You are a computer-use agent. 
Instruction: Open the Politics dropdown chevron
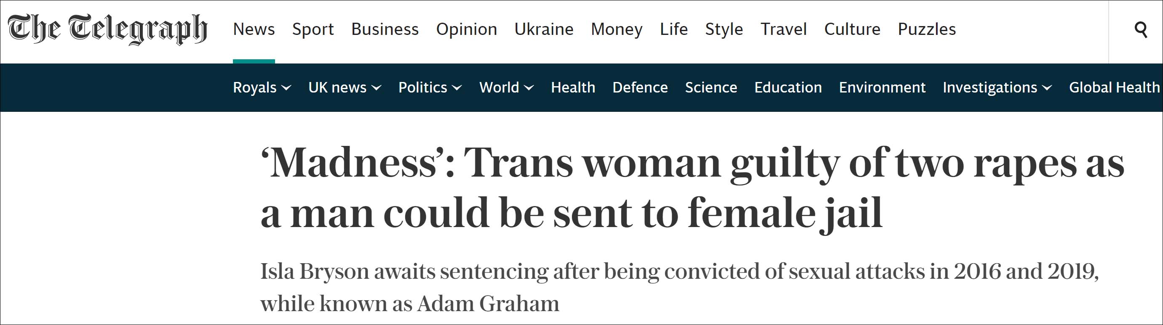click(x=457, y=88)
